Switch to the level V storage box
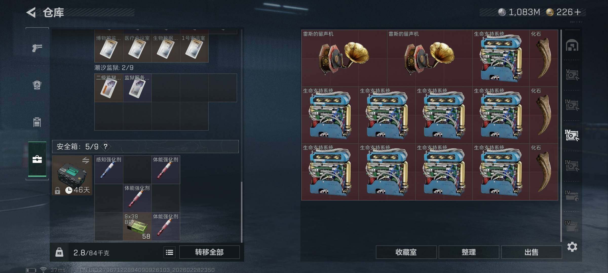 click(x=572, y=75)
